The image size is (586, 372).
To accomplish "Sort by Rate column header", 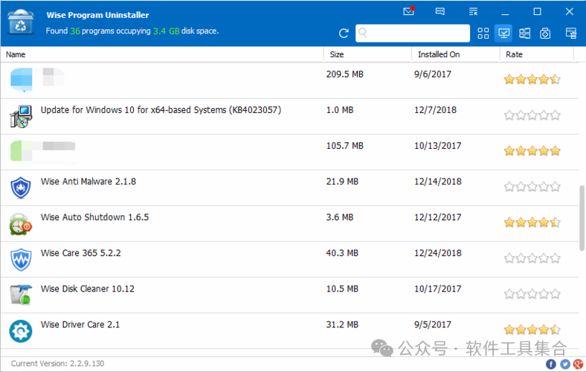I will [x=537, y=54].
